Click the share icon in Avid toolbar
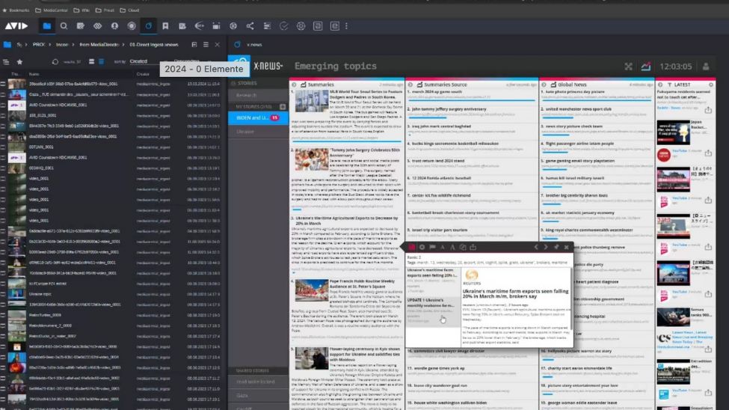 coord(250,26)
